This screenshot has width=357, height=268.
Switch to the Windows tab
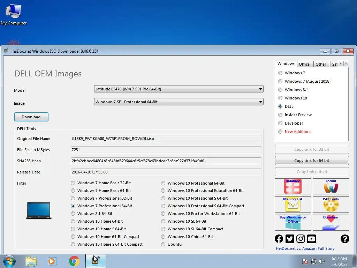(286, 64)
